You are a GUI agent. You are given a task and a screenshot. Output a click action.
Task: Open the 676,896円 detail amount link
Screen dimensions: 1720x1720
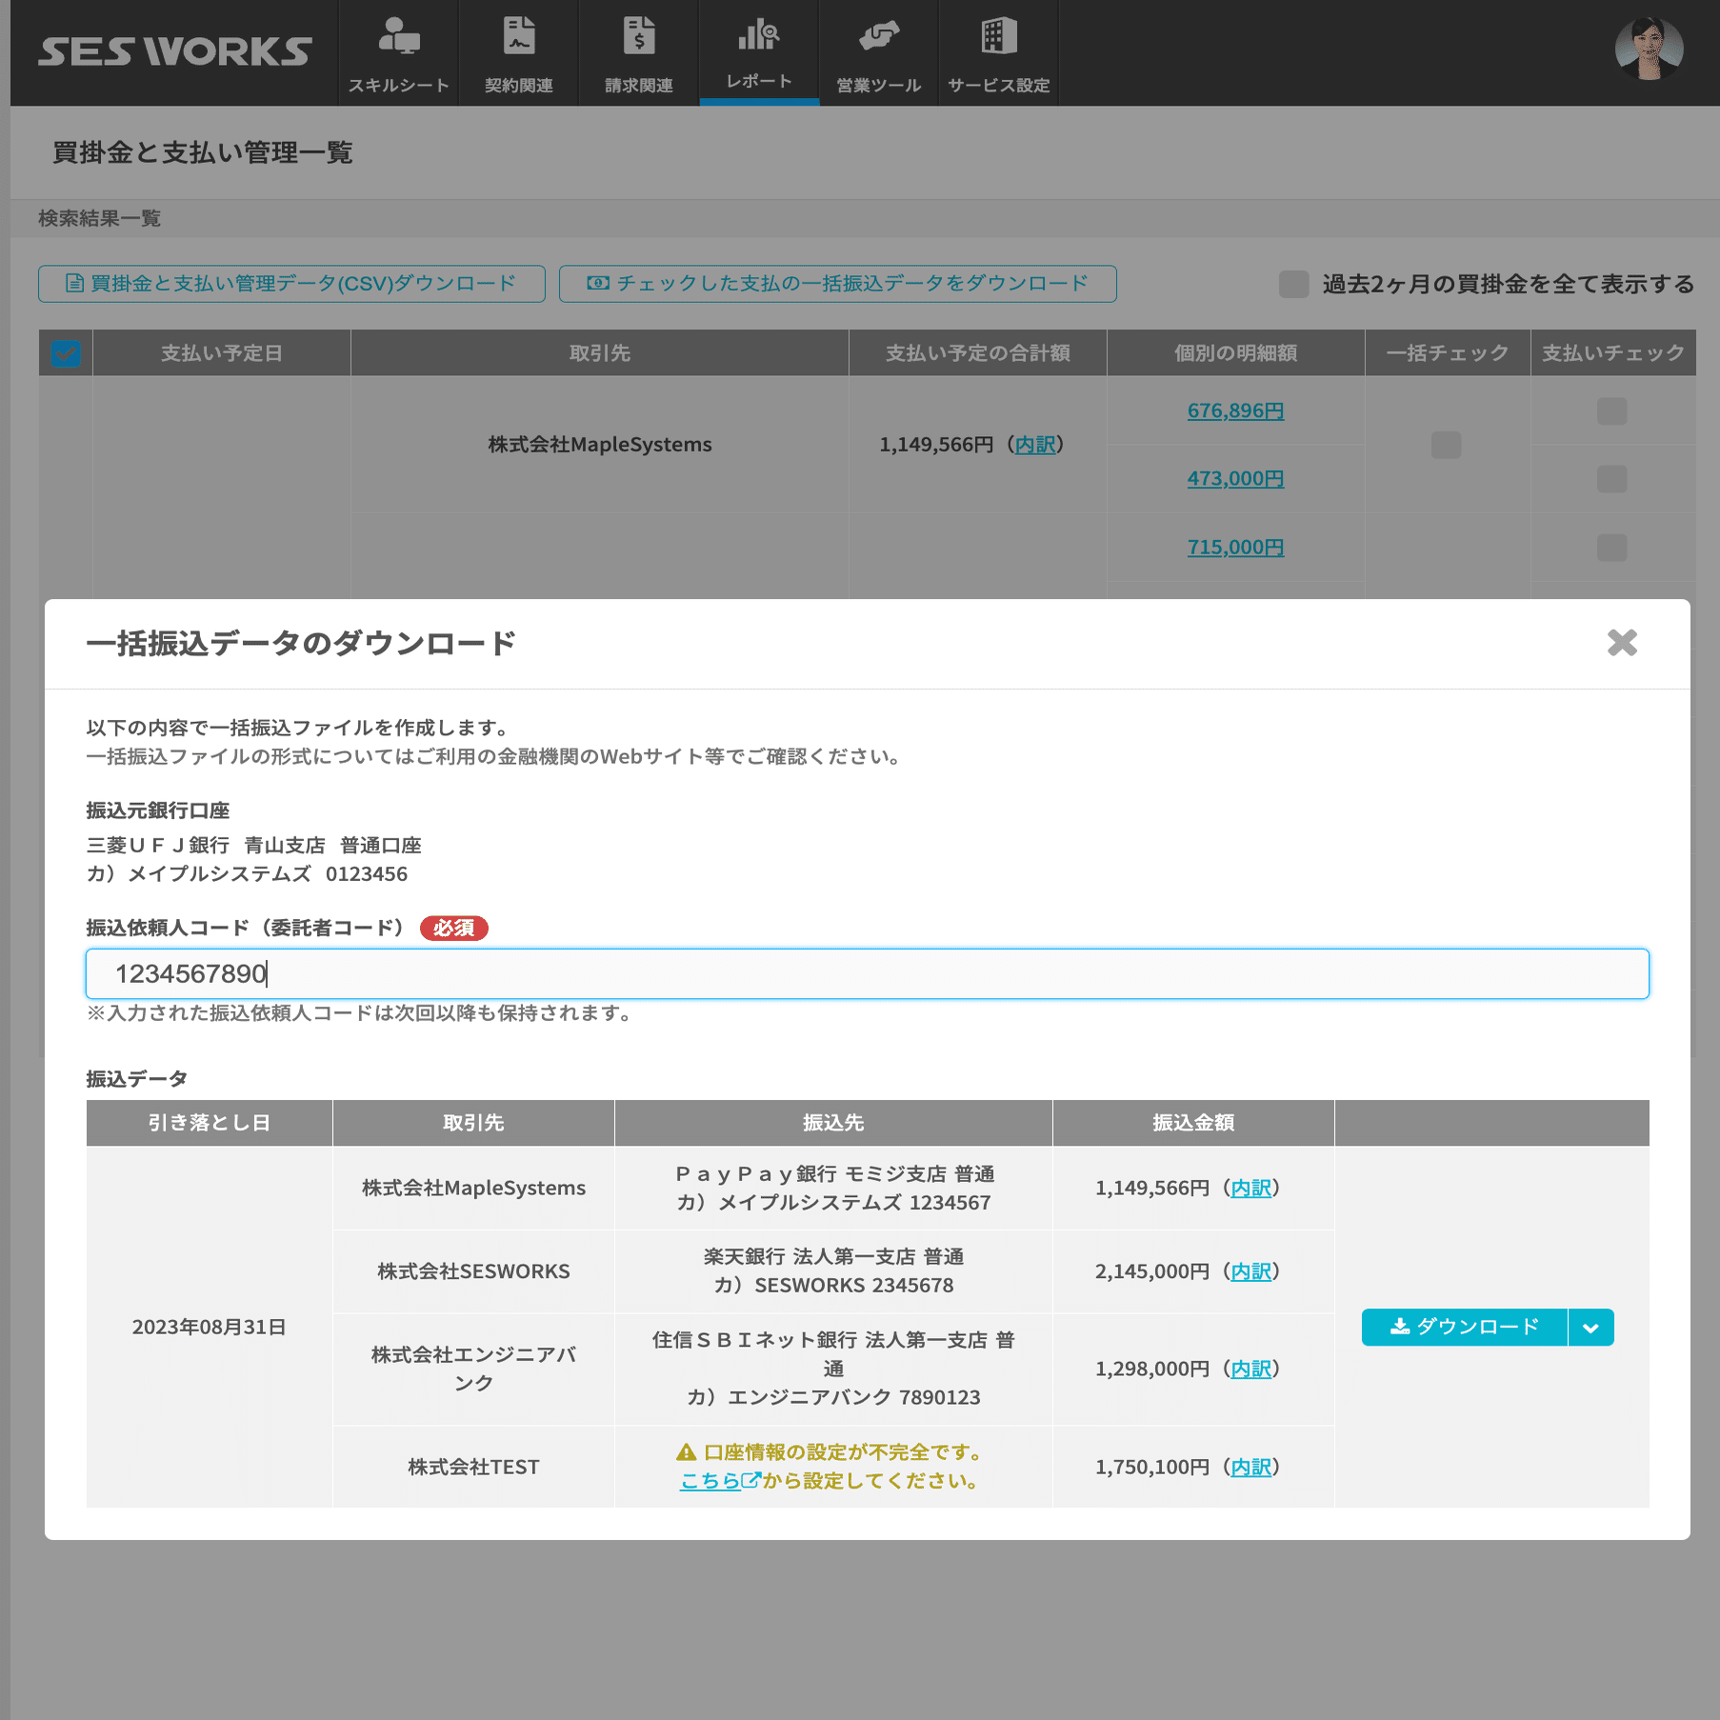(1234, 410)
